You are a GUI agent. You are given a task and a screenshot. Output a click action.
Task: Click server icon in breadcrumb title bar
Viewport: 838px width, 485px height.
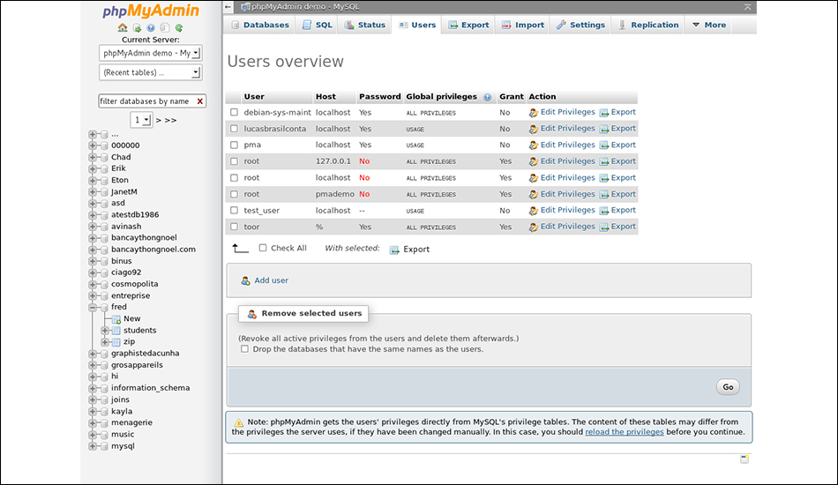coord(245,7)
